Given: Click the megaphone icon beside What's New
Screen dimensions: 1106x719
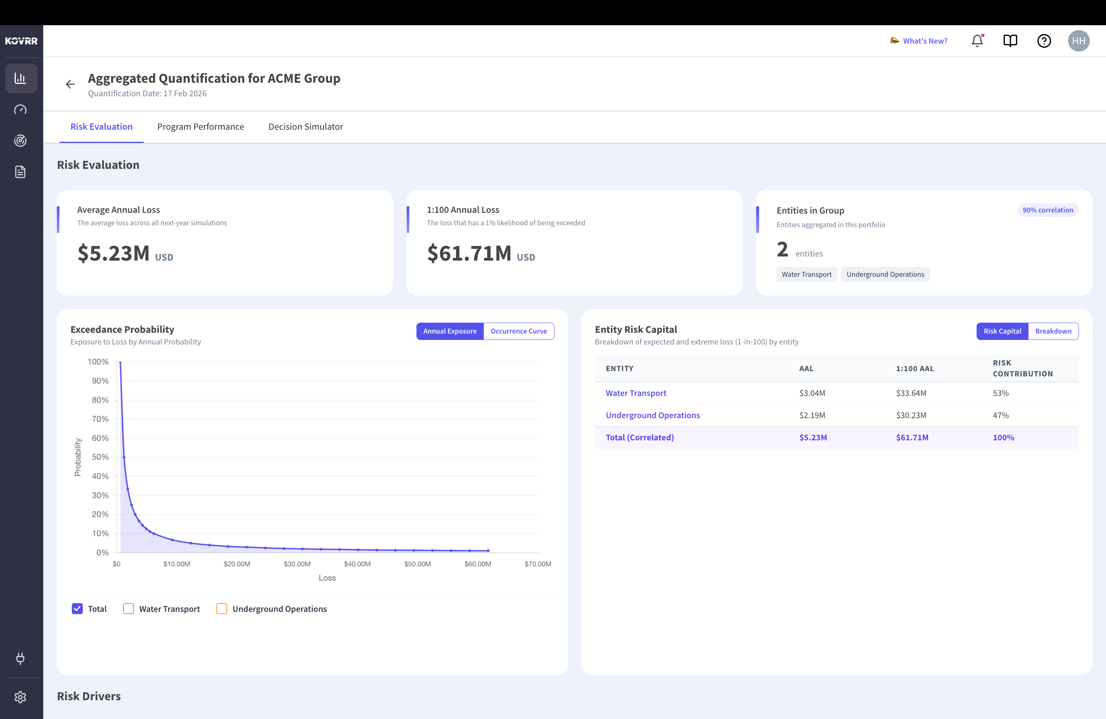Looking at the screenshot, I should [x=895, y=40].
